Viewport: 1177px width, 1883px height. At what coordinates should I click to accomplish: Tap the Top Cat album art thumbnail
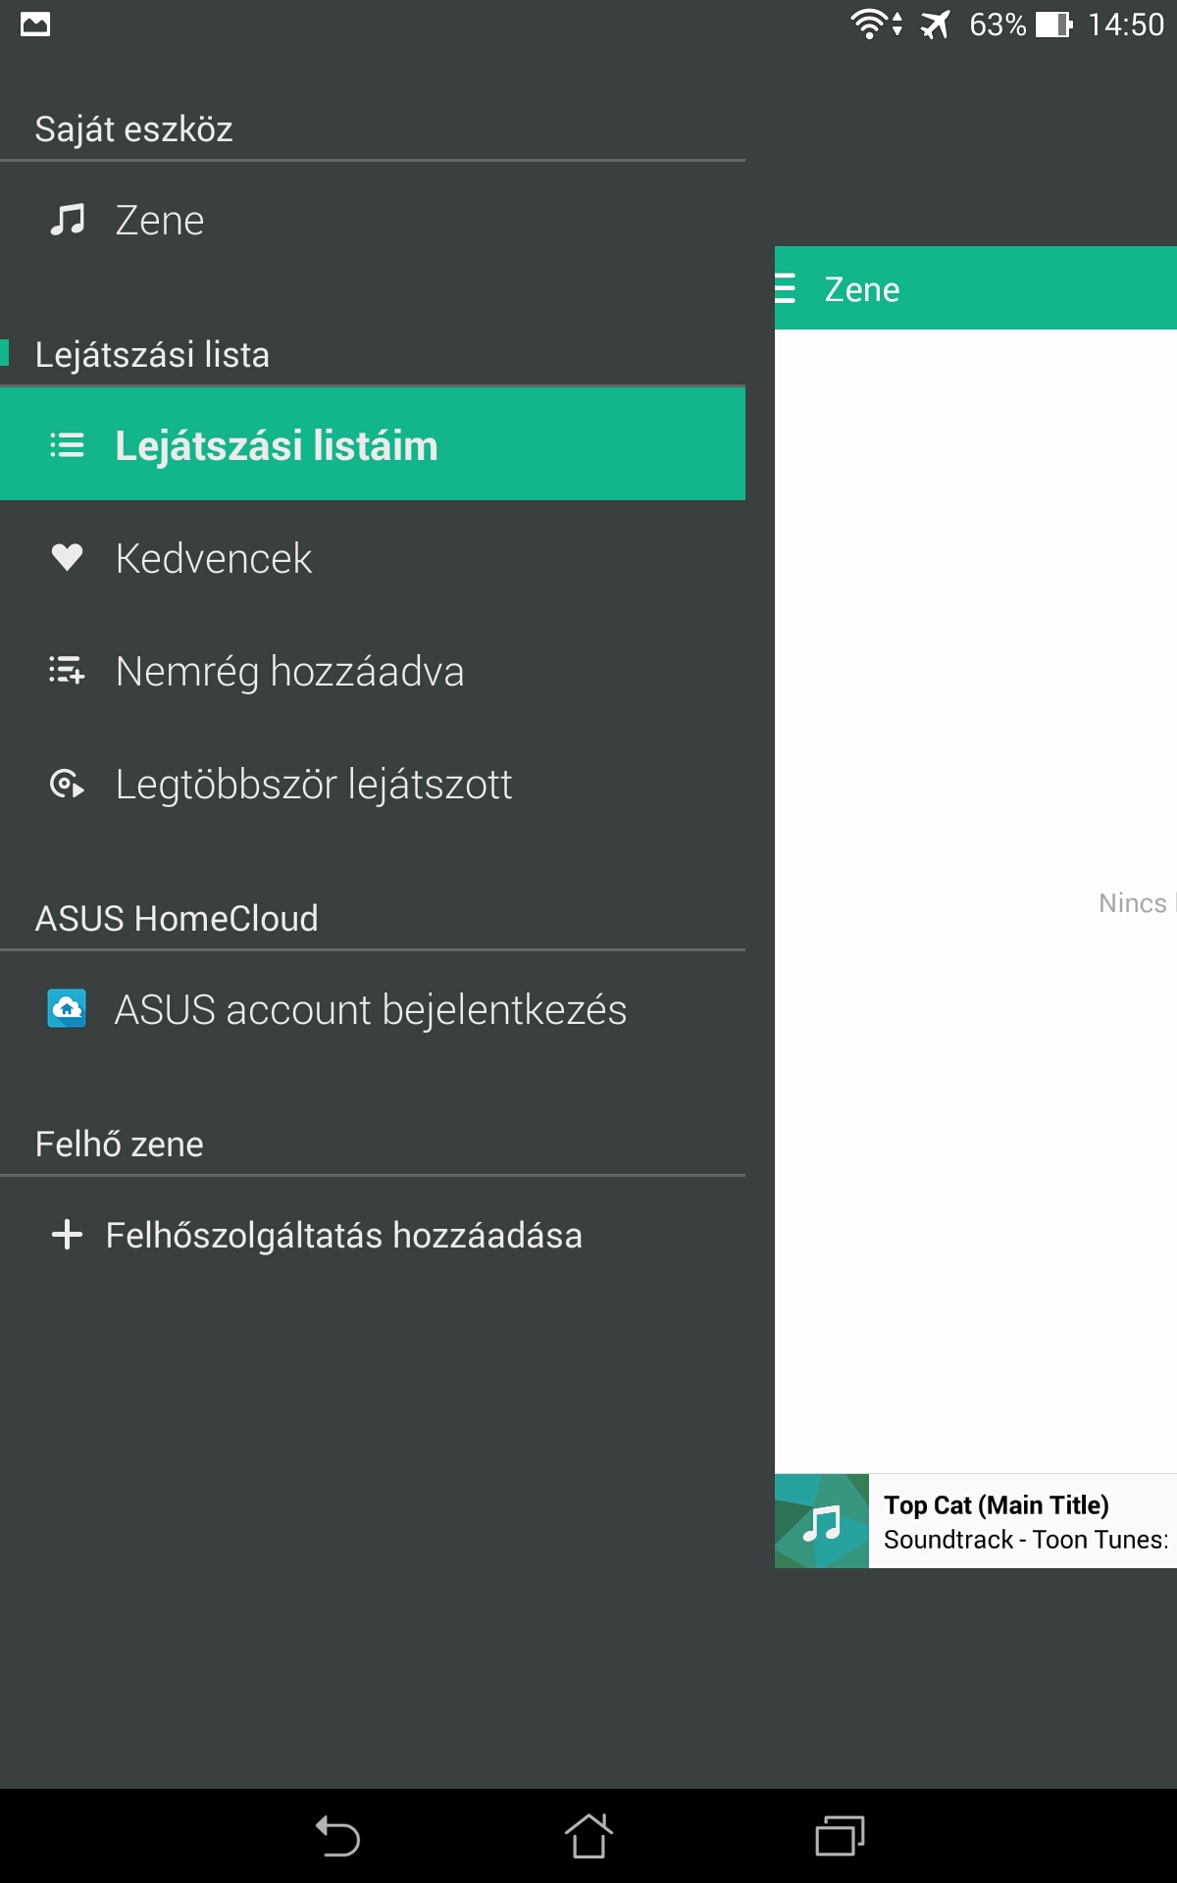pyautogui.click(x=822, y=1521)
